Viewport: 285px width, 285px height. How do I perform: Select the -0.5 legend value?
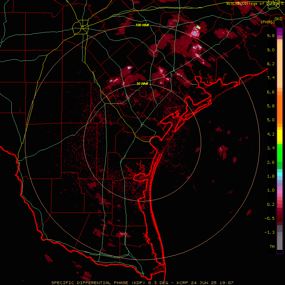269,218
